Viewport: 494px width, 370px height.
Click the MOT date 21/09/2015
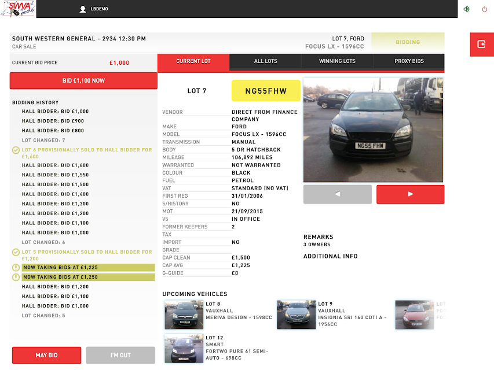247,212
